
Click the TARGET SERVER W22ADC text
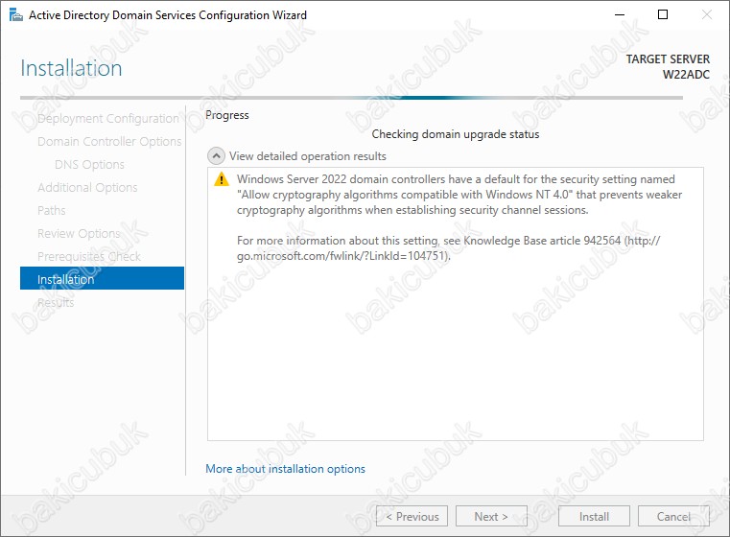point(668,66)
